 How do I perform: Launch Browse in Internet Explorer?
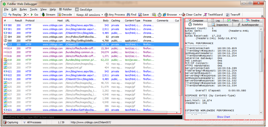[170, 14]
